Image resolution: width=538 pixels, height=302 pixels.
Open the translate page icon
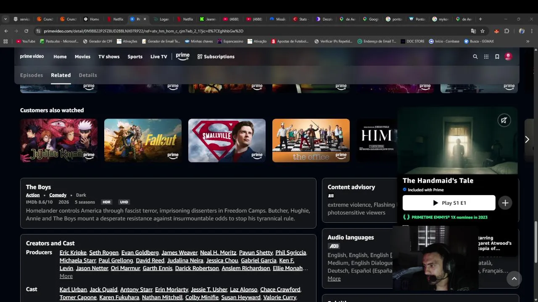pos(473,31)
